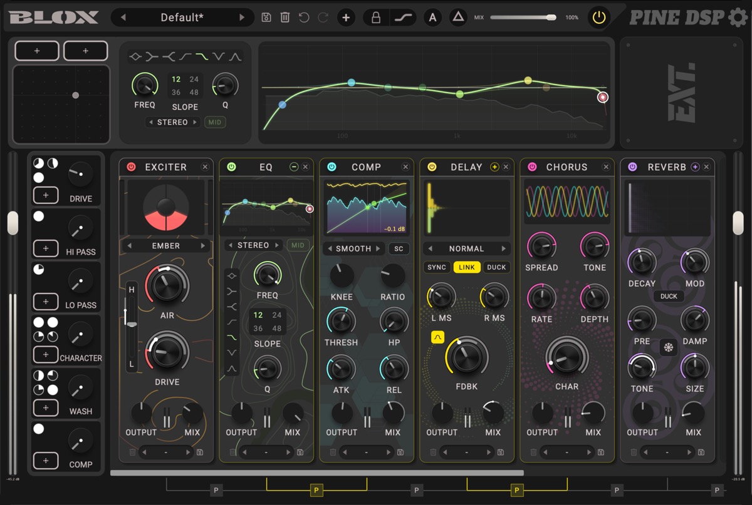The image size is (752, 505).
Task: Add a module with the round plus button
Action: [x=345, y=18]
